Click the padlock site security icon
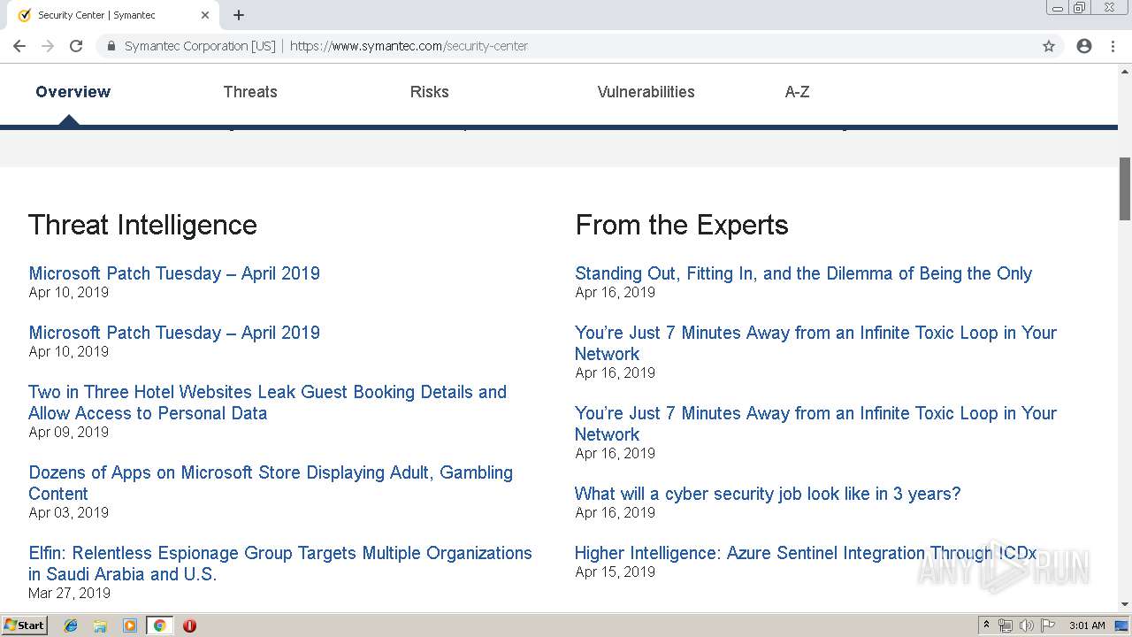Viewport: 1132px width, 637px height. (111, 46)
